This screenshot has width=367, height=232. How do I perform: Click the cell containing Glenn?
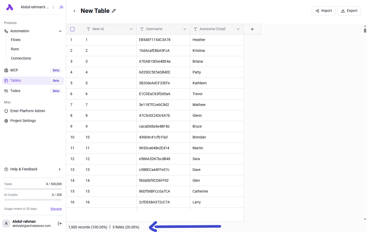217,115
